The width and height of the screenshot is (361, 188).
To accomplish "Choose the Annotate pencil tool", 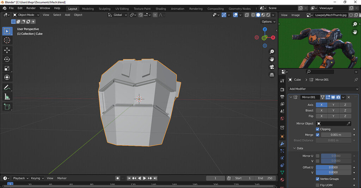I will click(x=7, y=87).
